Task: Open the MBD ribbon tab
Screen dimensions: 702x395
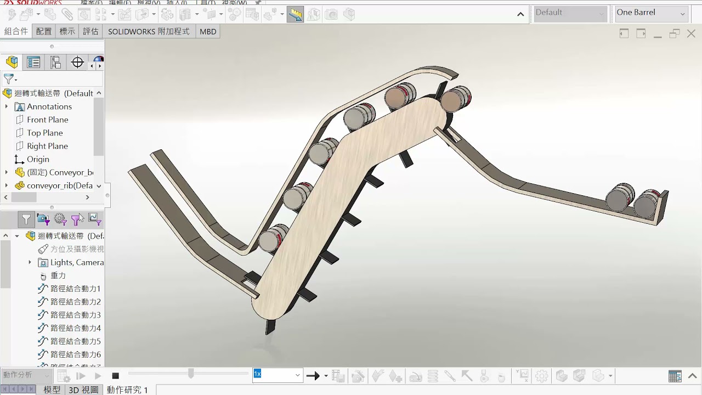Action: [208, 31]
